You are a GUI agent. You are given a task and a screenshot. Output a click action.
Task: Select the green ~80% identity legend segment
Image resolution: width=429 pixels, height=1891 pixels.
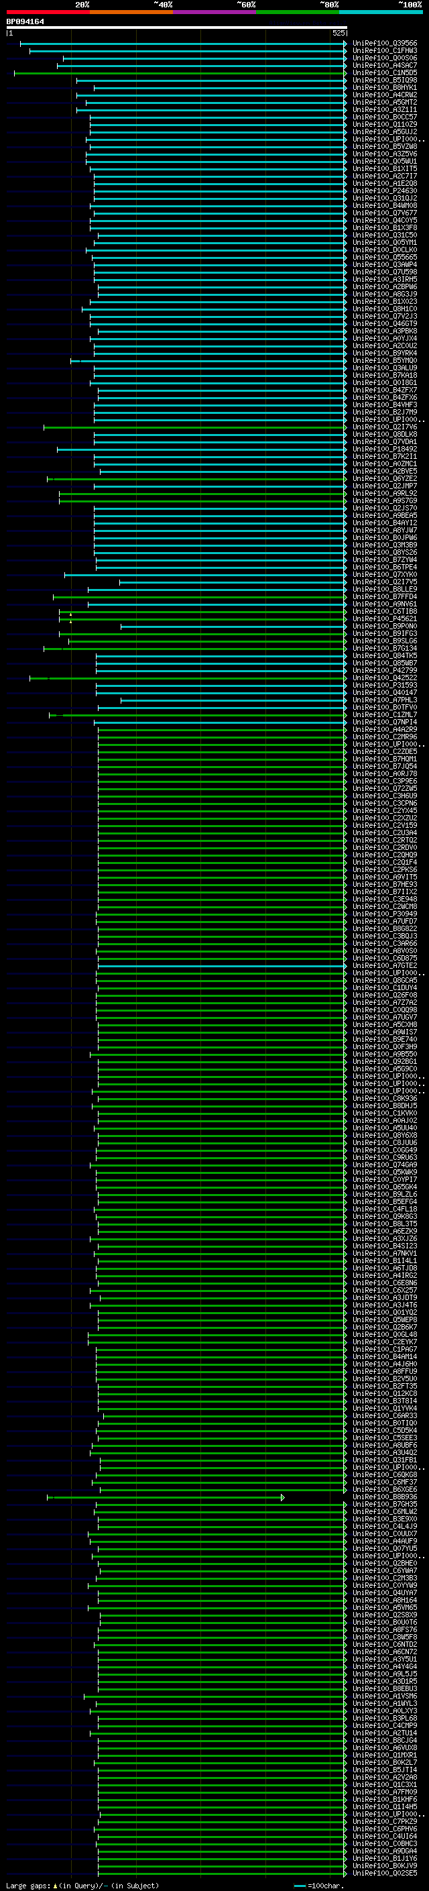tap(298, 12)
